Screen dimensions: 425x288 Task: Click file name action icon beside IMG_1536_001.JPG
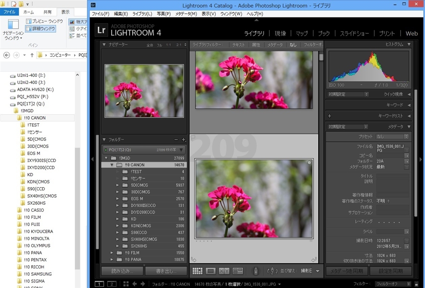tap(407, 150)
